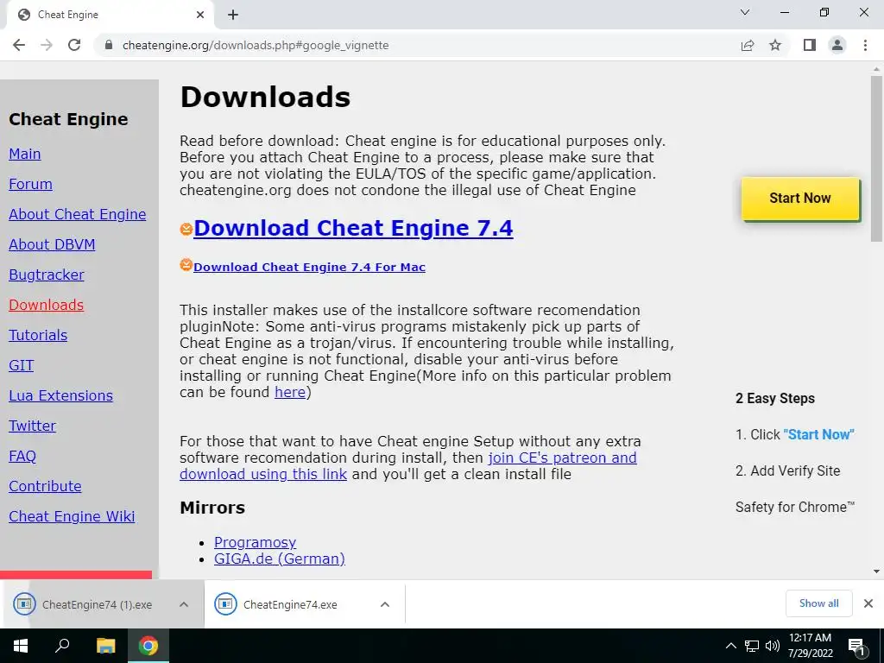Click Download Cheat Engine 7.4 For Mac
884x663 pixels.
309,268
